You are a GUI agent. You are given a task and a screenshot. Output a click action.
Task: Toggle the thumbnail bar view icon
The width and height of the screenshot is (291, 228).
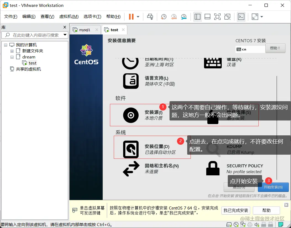(207, 17)
